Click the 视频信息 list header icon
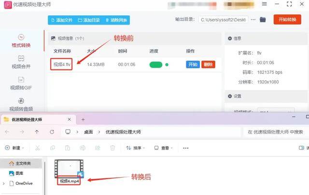This screenshot has width=309, height=195. [x=53, y=38]
